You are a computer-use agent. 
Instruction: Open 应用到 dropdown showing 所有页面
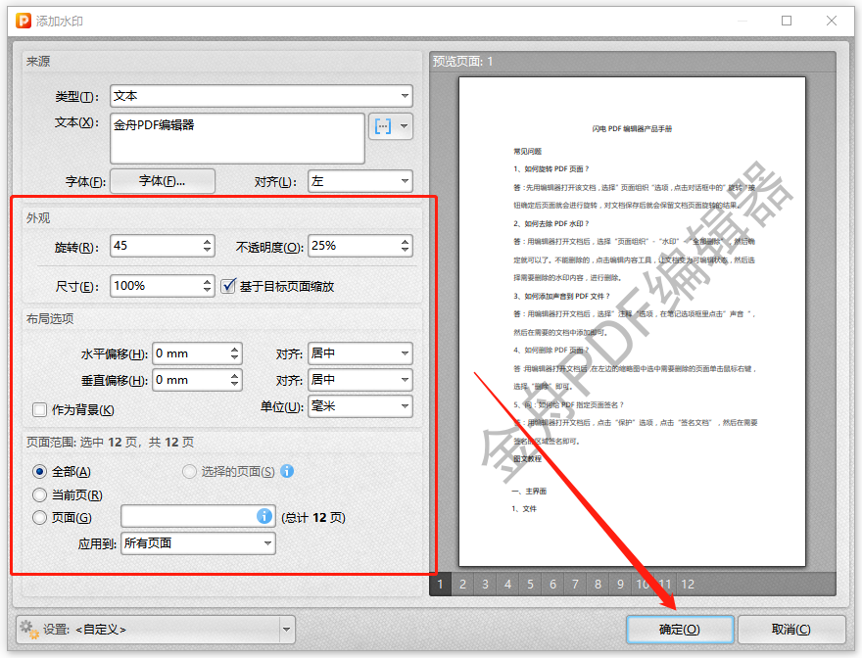[x=198, y=543]
